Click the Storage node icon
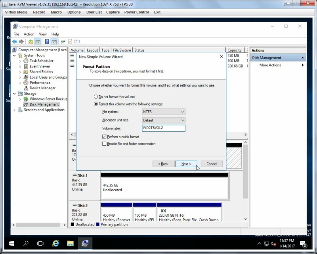This screenshot has height=254, width=317. [20, 94]
